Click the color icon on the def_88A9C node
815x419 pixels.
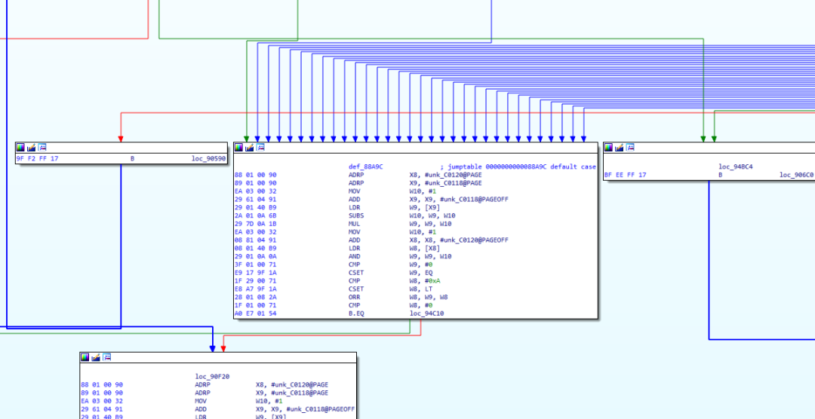tap(239, 148)
